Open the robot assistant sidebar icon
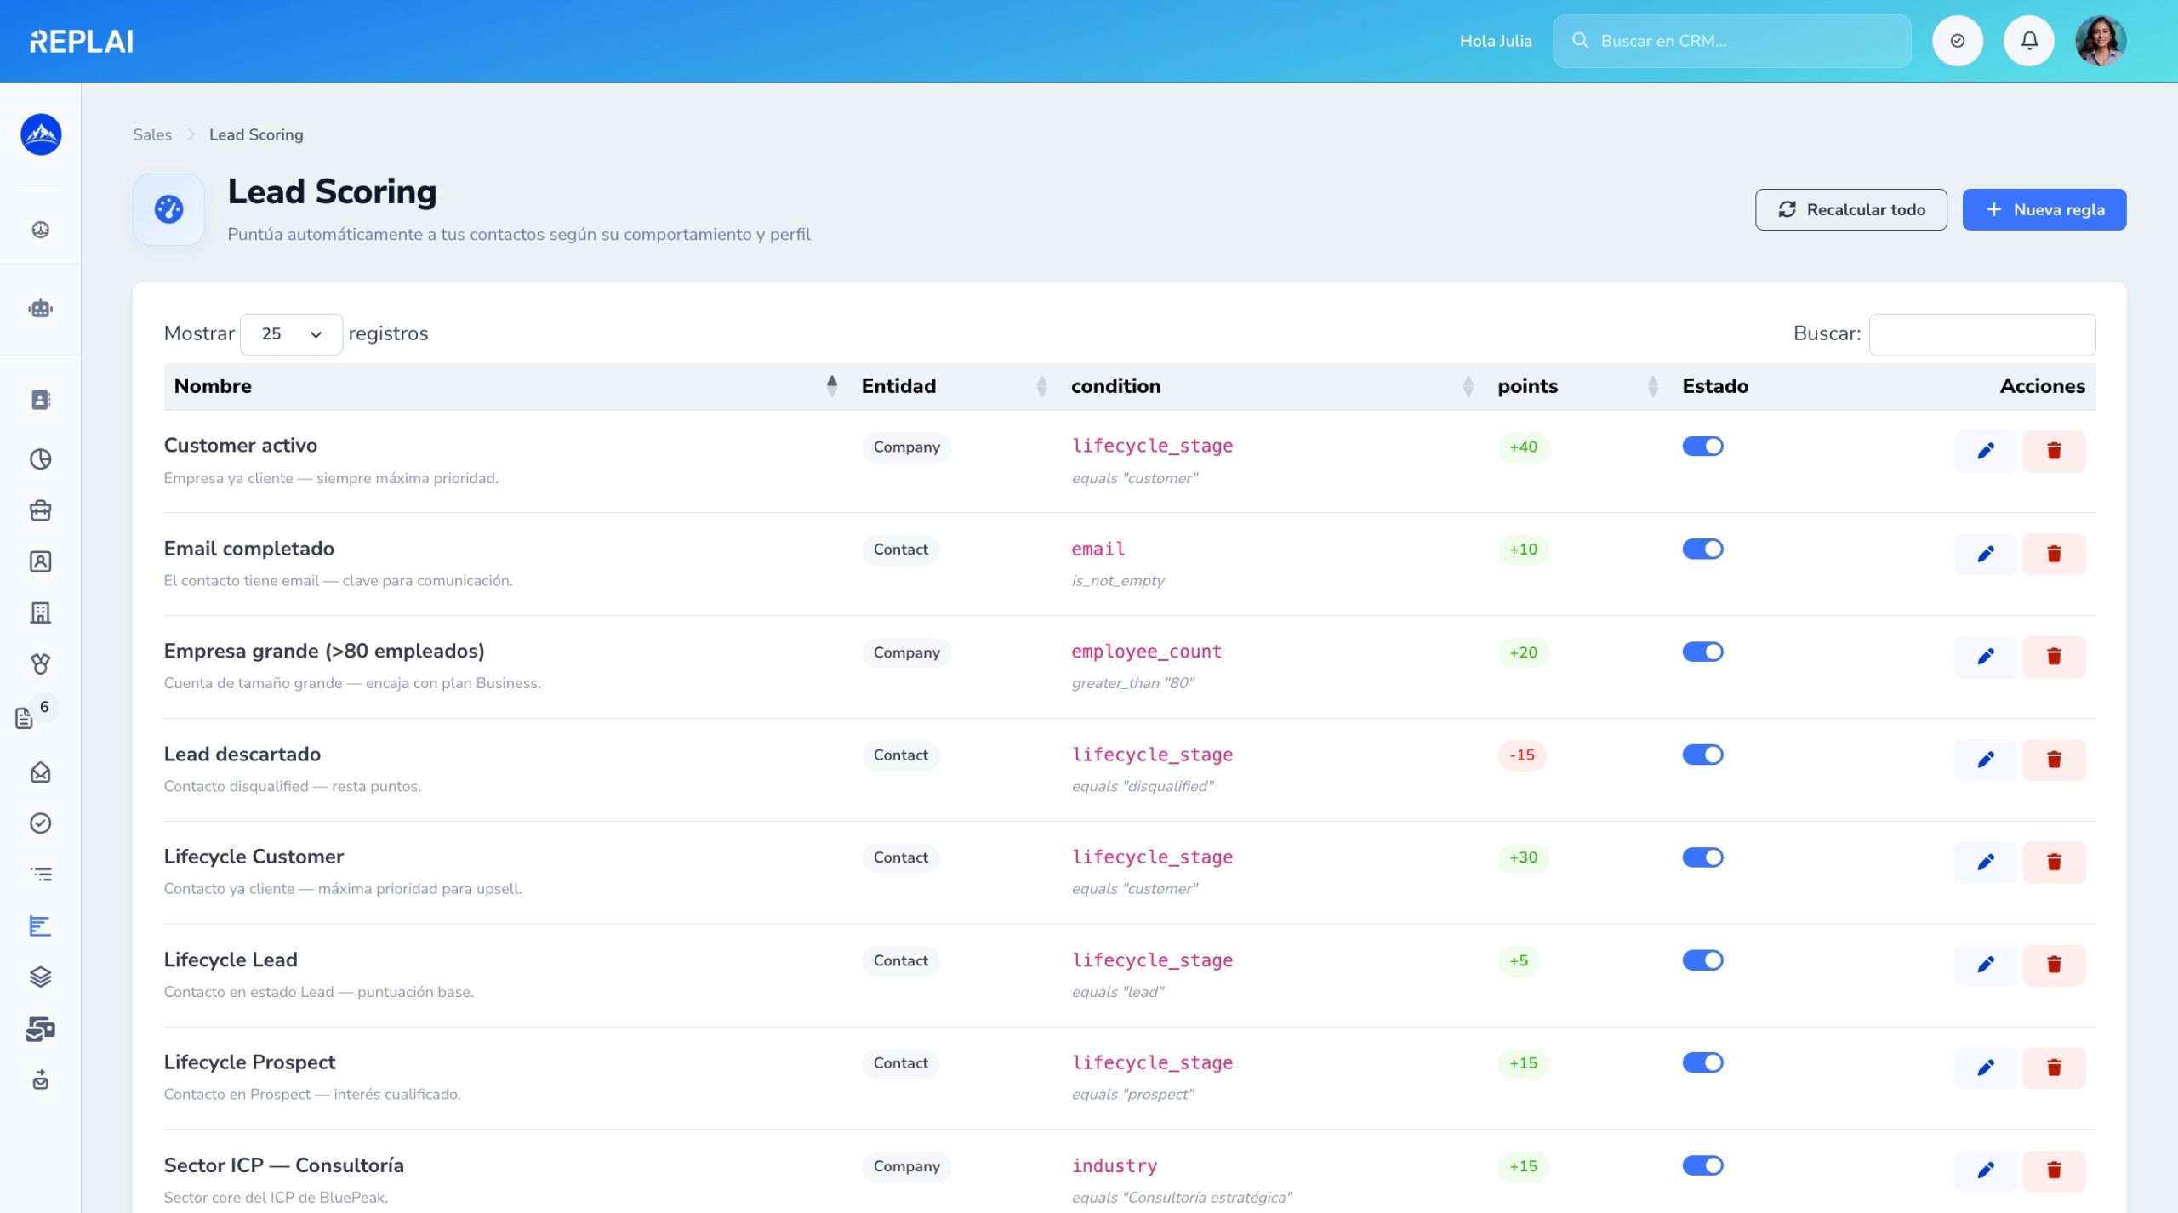Image resolution: width=2178 pixels, height=1213 pixels. point(41,309)
